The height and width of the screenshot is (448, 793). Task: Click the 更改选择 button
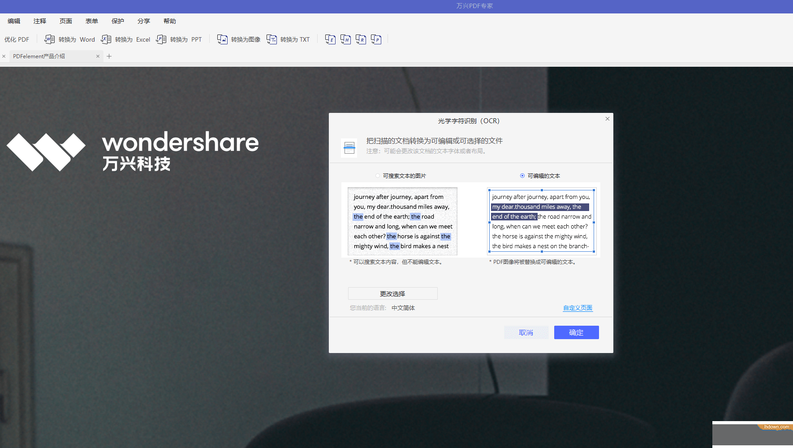[392, 293]
